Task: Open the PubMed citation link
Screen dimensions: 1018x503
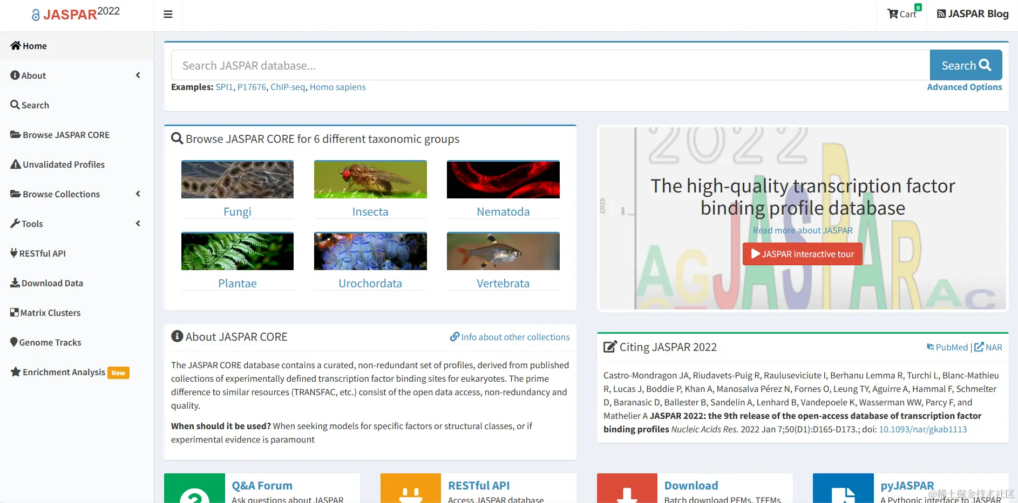Action: pos(947,347)
